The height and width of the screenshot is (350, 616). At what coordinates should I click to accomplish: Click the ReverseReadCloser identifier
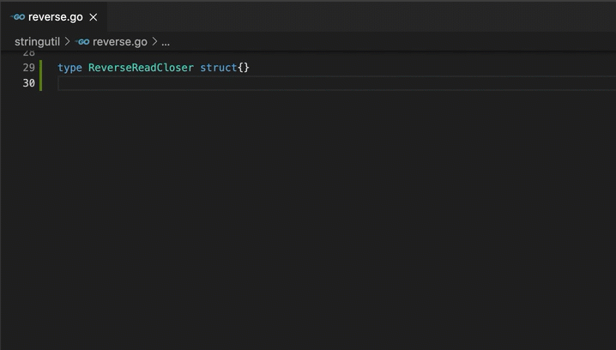click(x=141, y=67)
